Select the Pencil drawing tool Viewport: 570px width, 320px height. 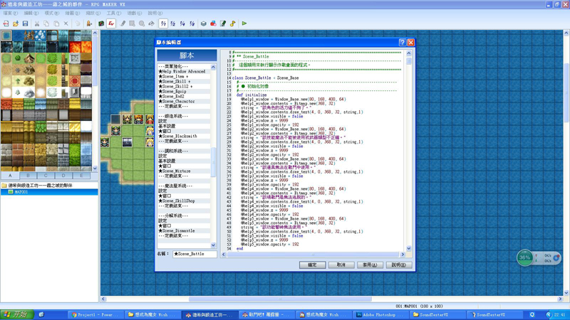click(123, 23)
